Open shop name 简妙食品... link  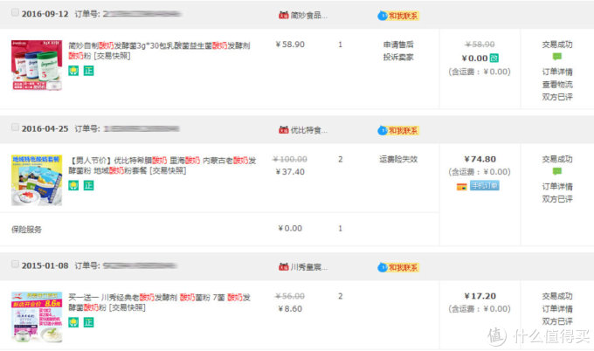[309, 15]
